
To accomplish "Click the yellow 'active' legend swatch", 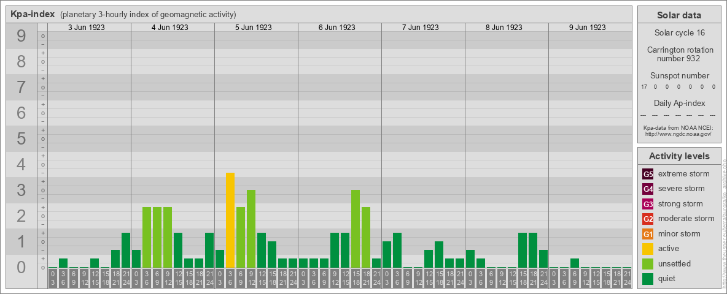I will tap(648, 249).
